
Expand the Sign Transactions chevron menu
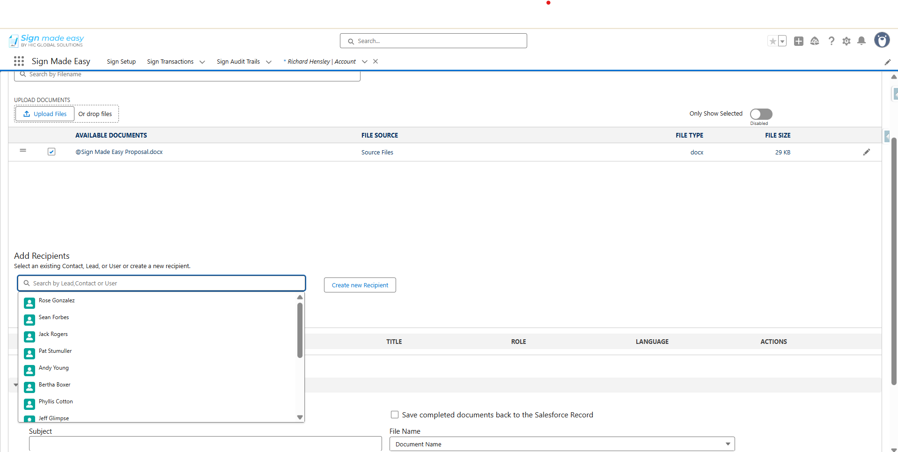pos(202,62)
